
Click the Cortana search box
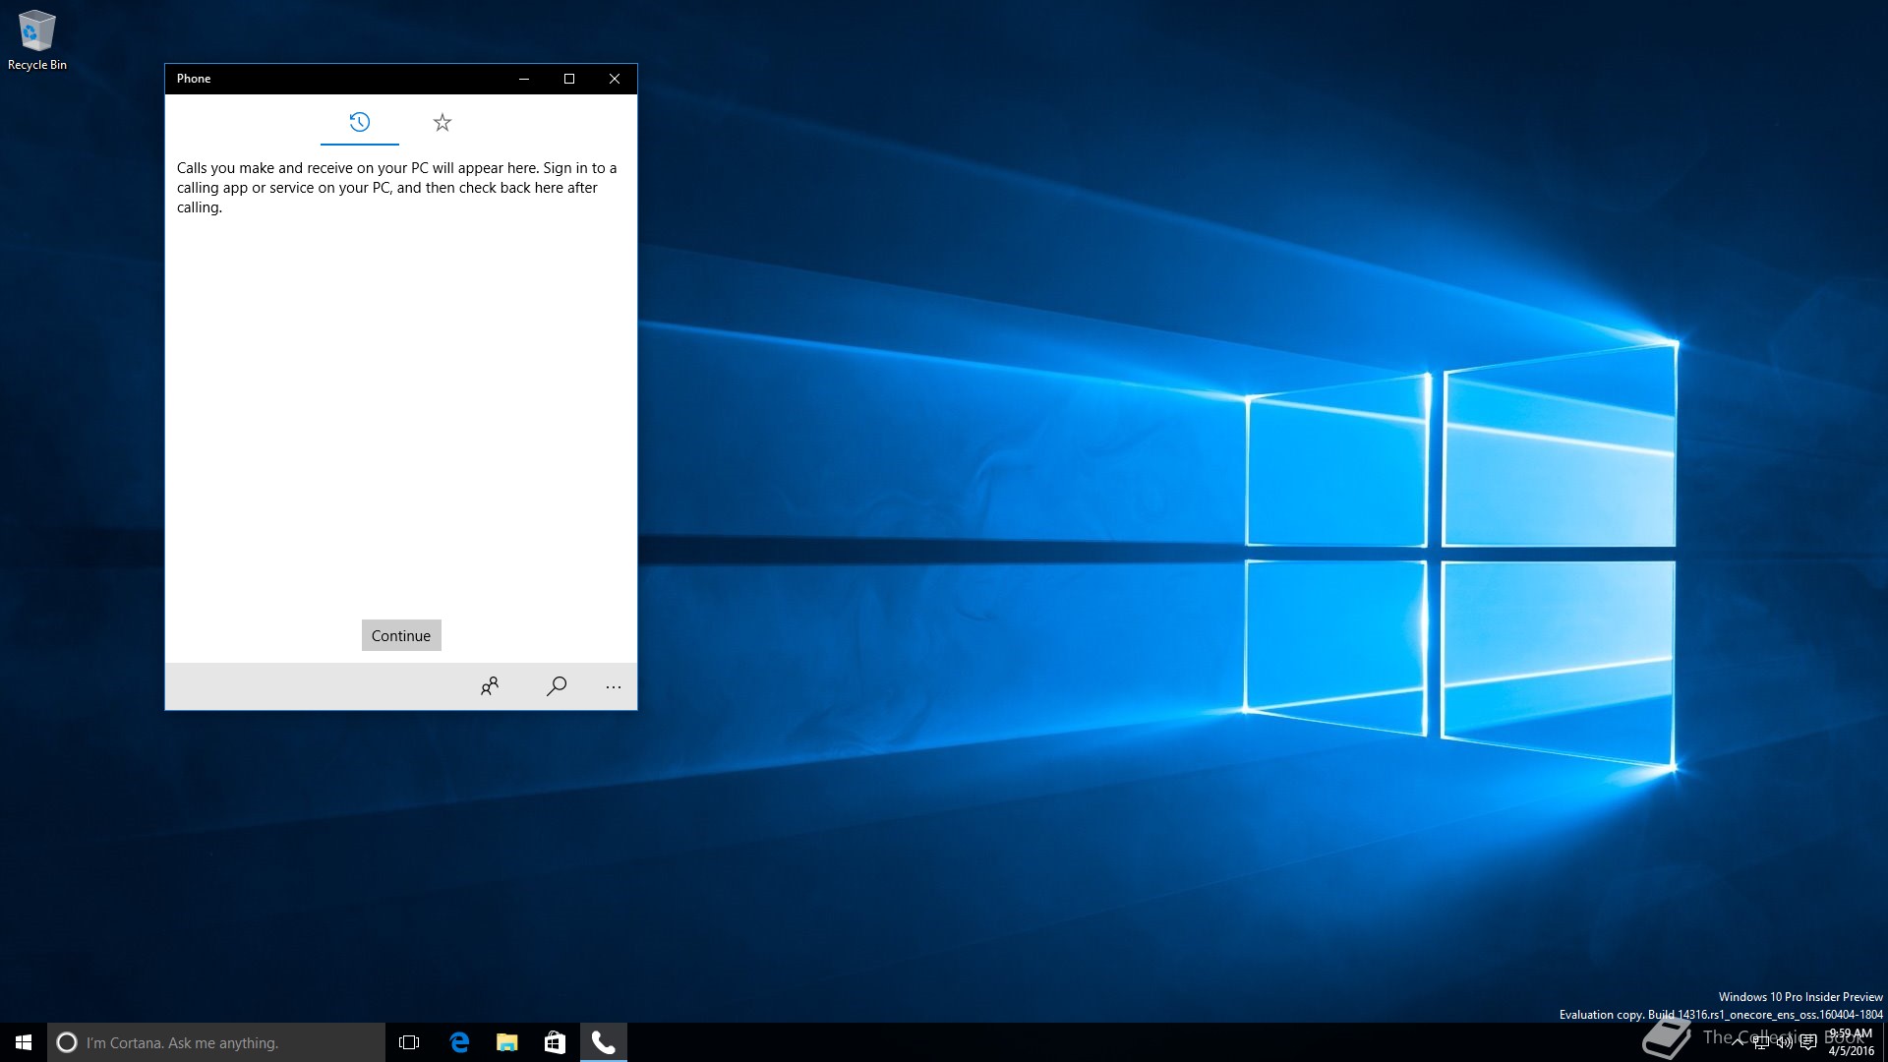(x=216, y=1042)
